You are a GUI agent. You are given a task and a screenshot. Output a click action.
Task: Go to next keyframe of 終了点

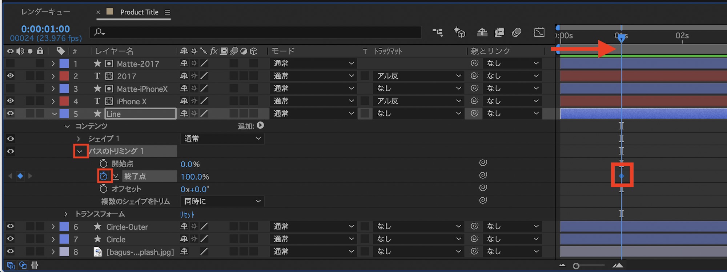(x=30, y=176)
